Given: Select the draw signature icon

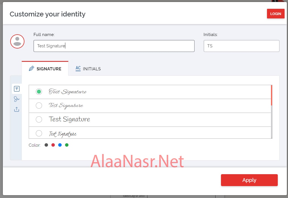Looking at the screenshot, I should [x=16, y=99].
